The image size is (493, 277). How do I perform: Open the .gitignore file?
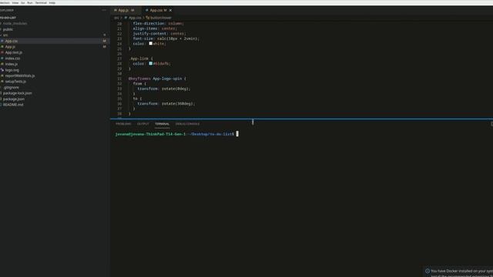12,87
